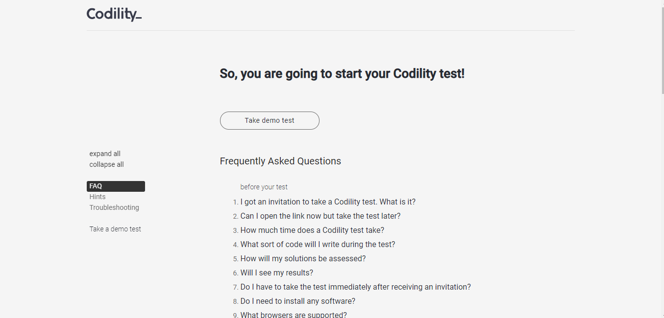This screenshot has height=318, width=664.
Task: Show answer for 'How will my solutions be assessed?'
Action: pos(303,258)
